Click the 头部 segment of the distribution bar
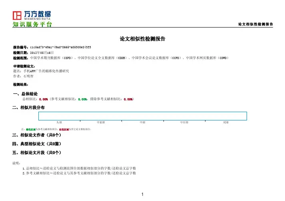Screen dimensions: 285x201 tap(59, 121)
